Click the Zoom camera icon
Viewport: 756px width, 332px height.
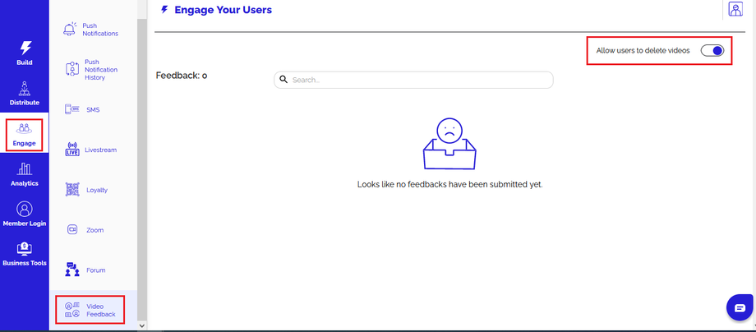(x=72, y=229)
